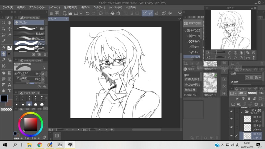Select the Hand move tool
This screenshot has width=265, height=149.
pyautogui.click(x=10, y=23)
